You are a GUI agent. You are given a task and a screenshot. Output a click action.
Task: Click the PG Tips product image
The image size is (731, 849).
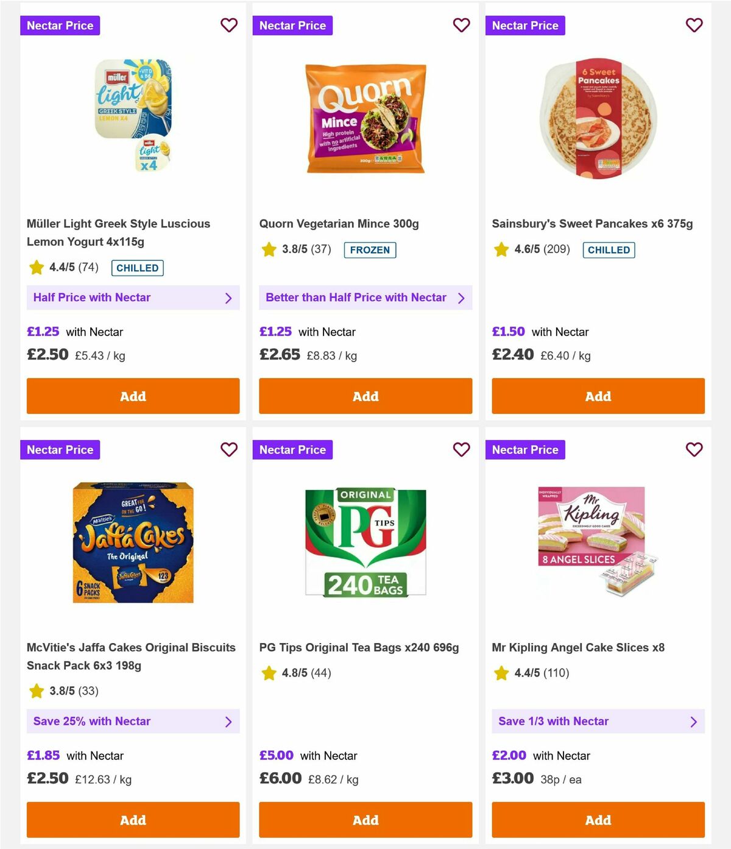coord(365,538)
